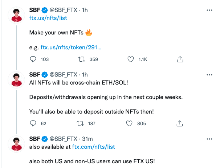220x168 pixels.
Task: Open the @SBF_FTX handle on the first tweet
Action: [x=63, y=10]
